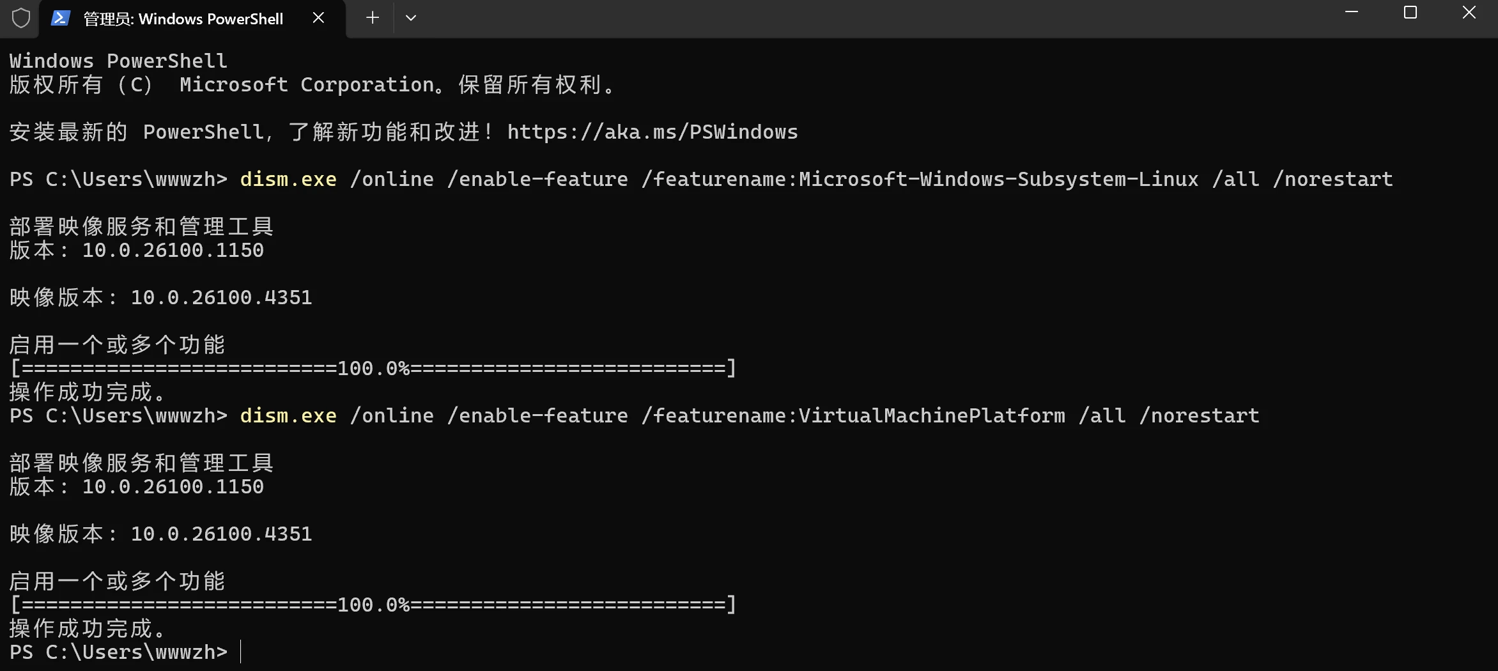Click the Microsoft-Windows-Subsystem-Linux feature name text

click(x=999, y=179)
